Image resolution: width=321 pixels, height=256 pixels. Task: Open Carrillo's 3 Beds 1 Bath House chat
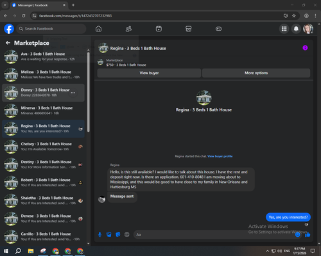(44, 237)
